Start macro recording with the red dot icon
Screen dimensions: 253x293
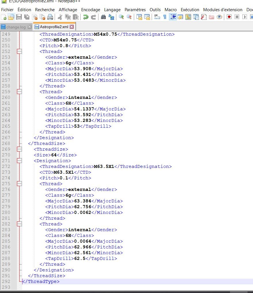pyautogui.click(x=229, y=17)
